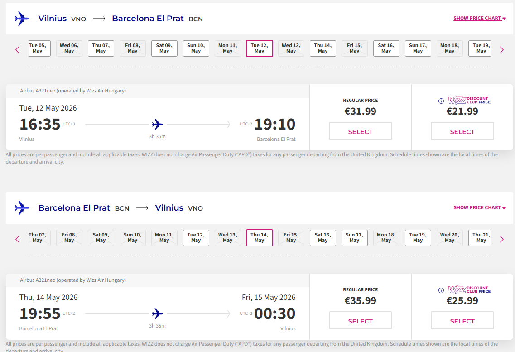This screenshot has width=515, height=352.
Task: Click the outbound previous dates arrow
Action: [x=18, y=50]
